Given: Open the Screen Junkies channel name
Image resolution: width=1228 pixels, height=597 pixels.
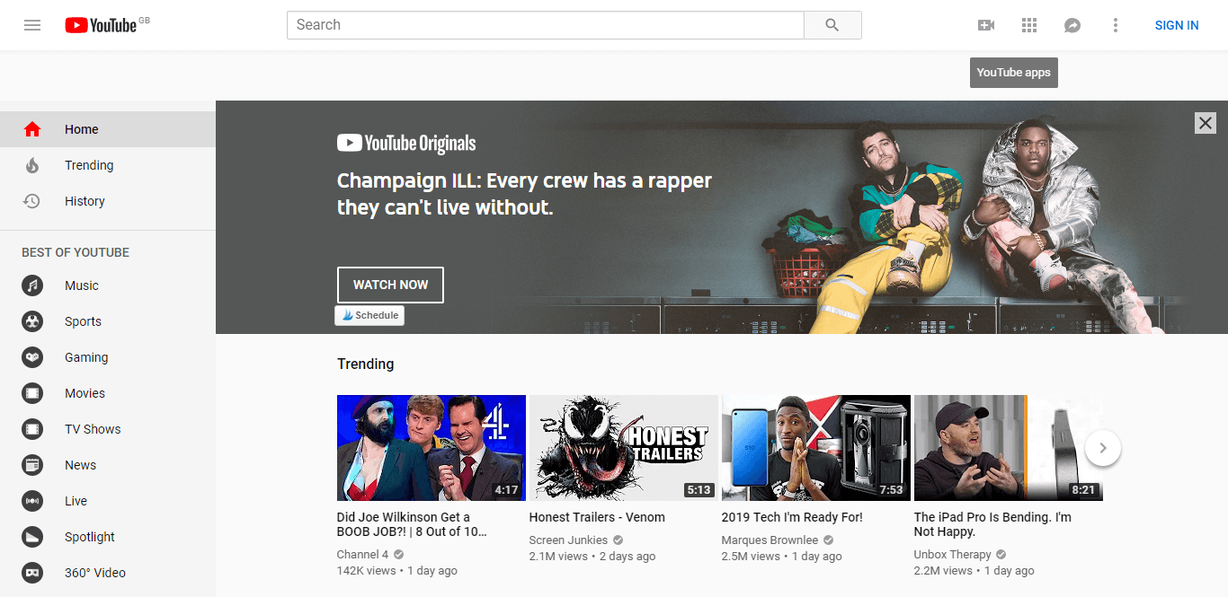Looking at the screenshot, I should (569, 540).
